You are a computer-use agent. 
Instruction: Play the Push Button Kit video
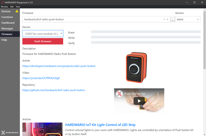[x=139, y=101]
